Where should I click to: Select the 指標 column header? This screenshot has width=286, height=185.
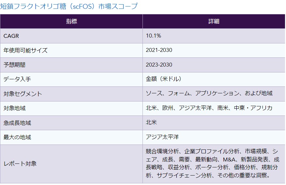[71, 21]
